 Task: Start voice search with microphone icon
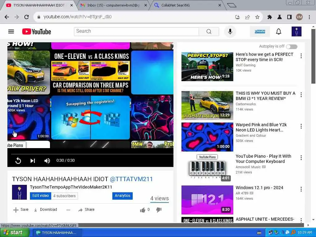pyautogui.click(x=230, y=31)
